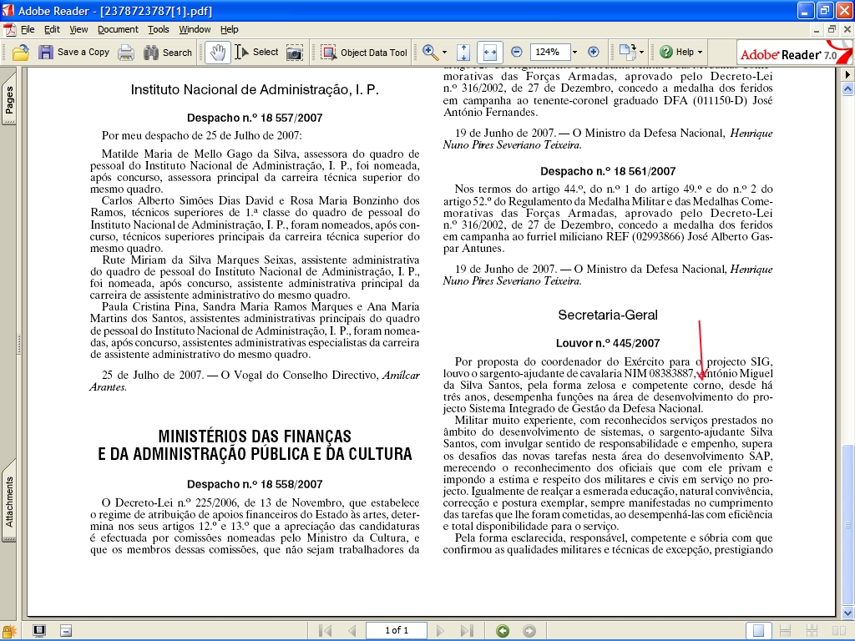Switch to Fit Page view
This screenshot has width=855, height=641.
pyautogui.click(x=463, y=53)
